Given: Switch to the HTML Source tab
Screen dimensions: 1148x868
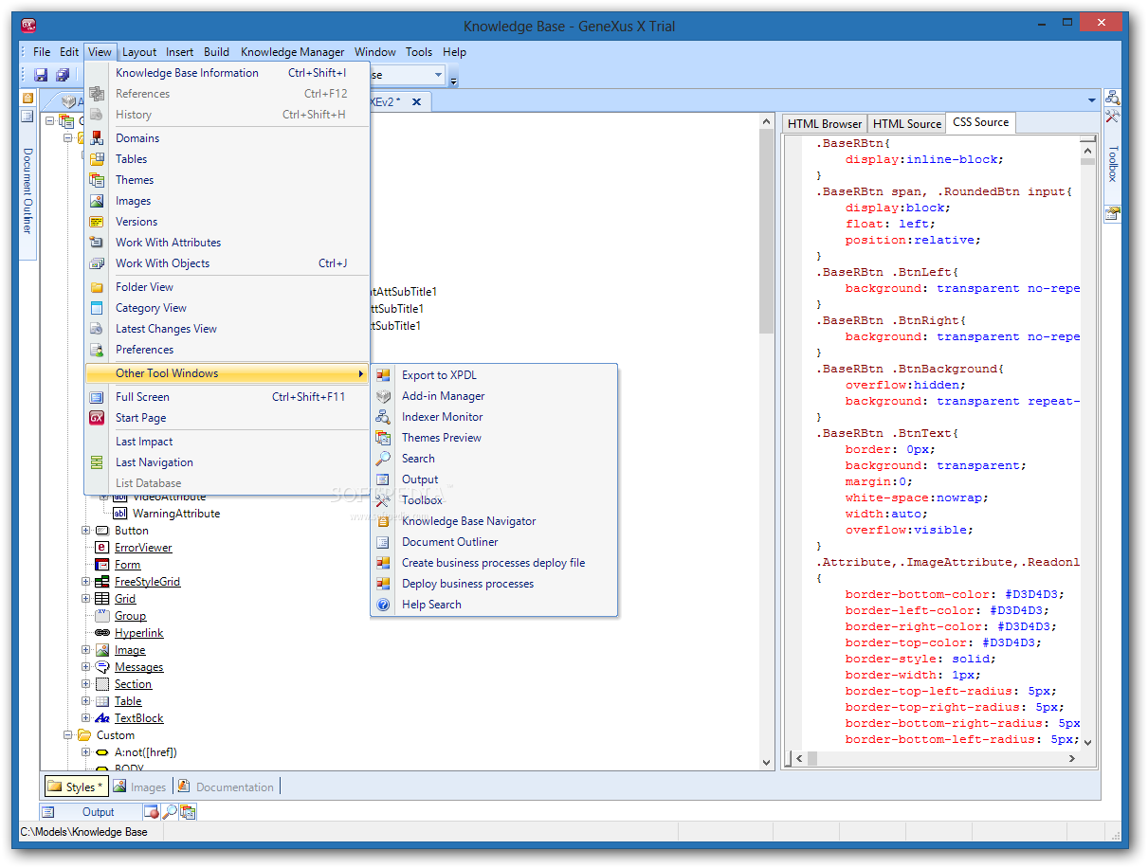Looking at the screenshot, I should point(907,124).
